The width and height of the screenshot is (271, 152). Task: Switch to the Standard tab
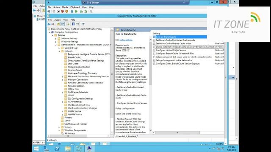click(132, 136)
